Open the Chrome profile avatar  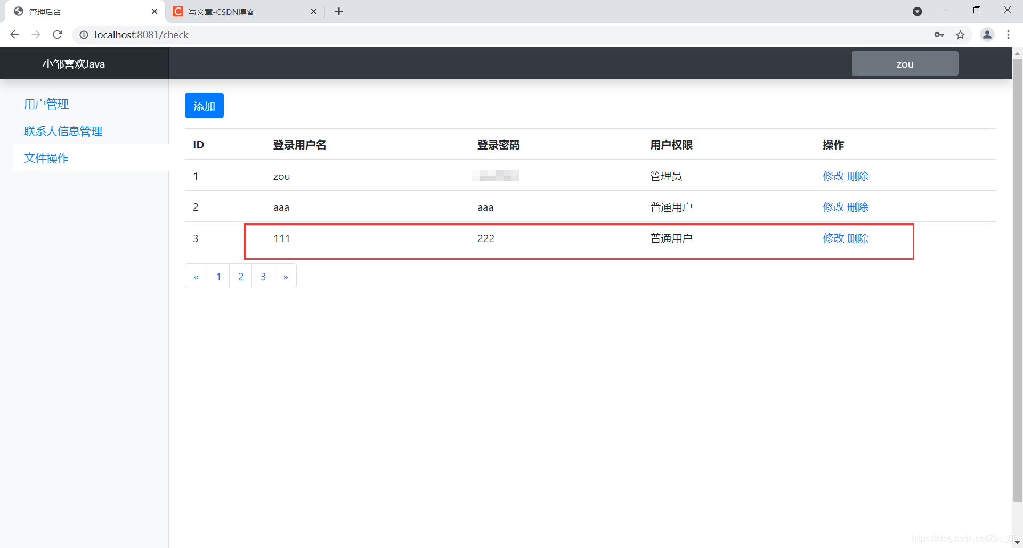click(x=987, y=35)
